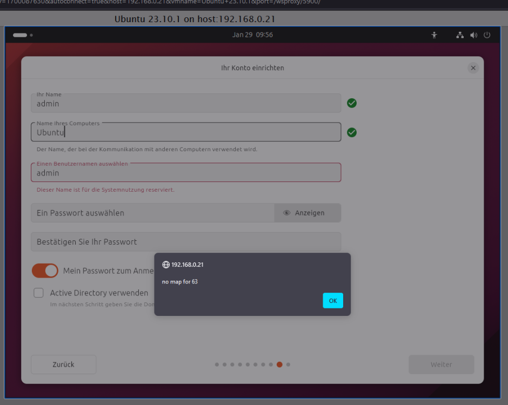Click the green checkmark next to computer name

point(352,132)
